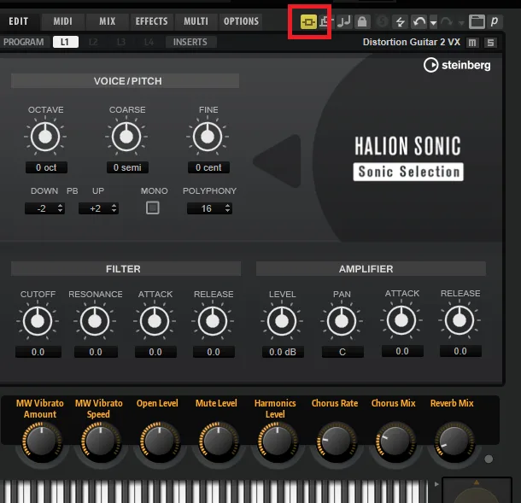Click the MW Vibrato Speed quick control knob
The height and width of the screenshot is (503, 521).
pos(101,442)
